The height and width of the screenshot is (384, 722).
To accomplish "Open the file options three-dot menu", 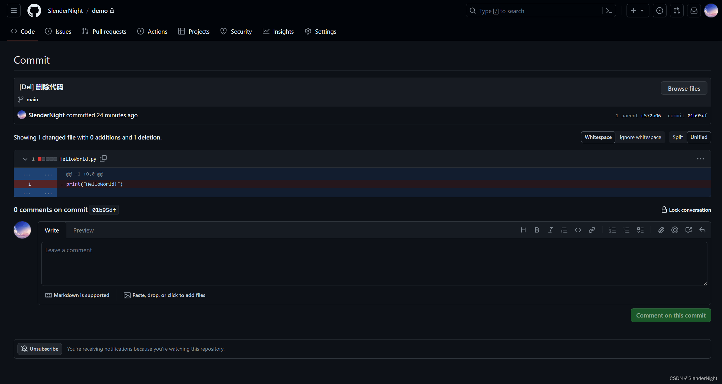I will (700, 159).
